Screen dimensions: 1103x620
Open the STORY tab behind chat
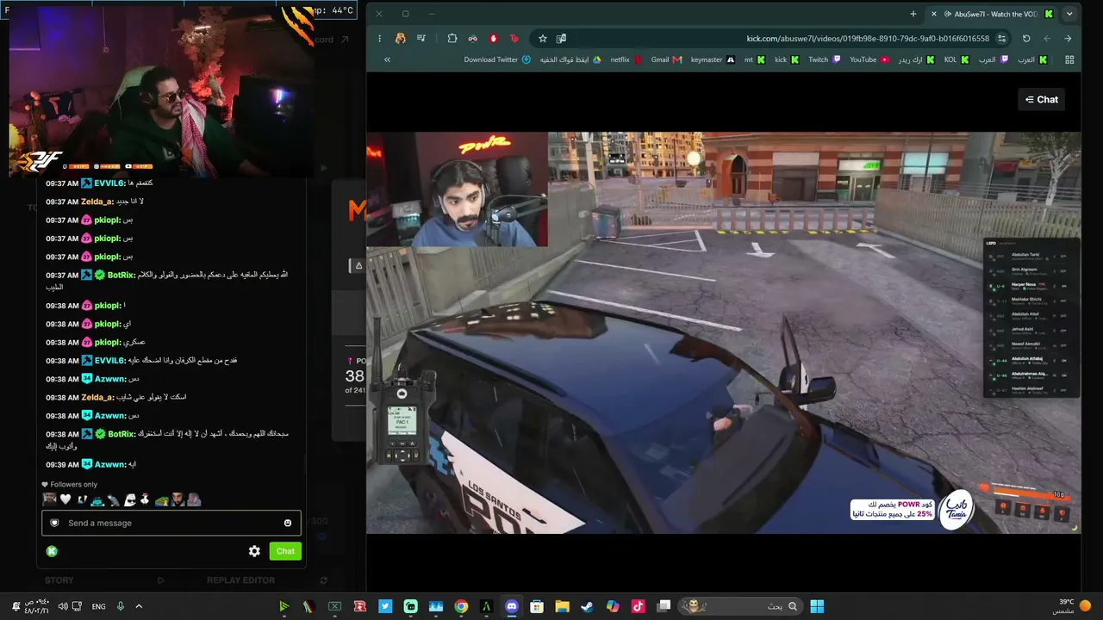(59, 580)
